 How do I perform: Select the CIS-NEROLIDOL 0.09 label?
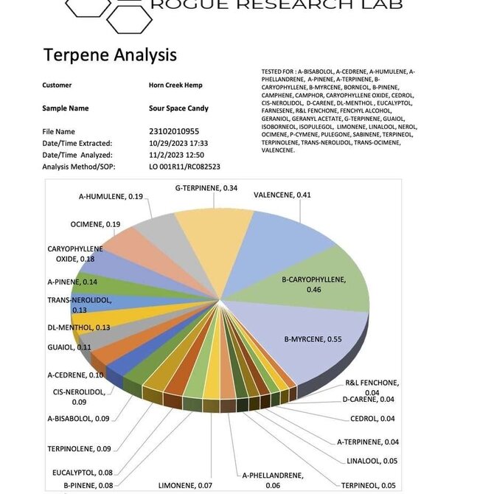click(79, 397)
